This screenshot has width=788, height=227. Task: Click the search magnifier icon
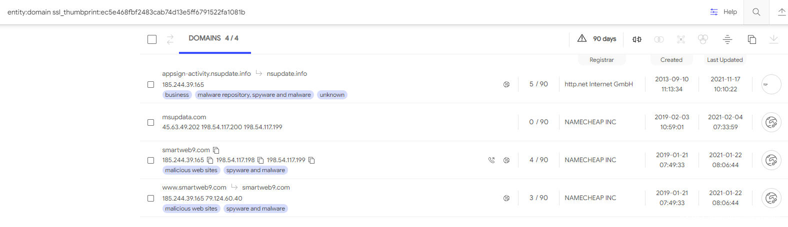(756, 12)
